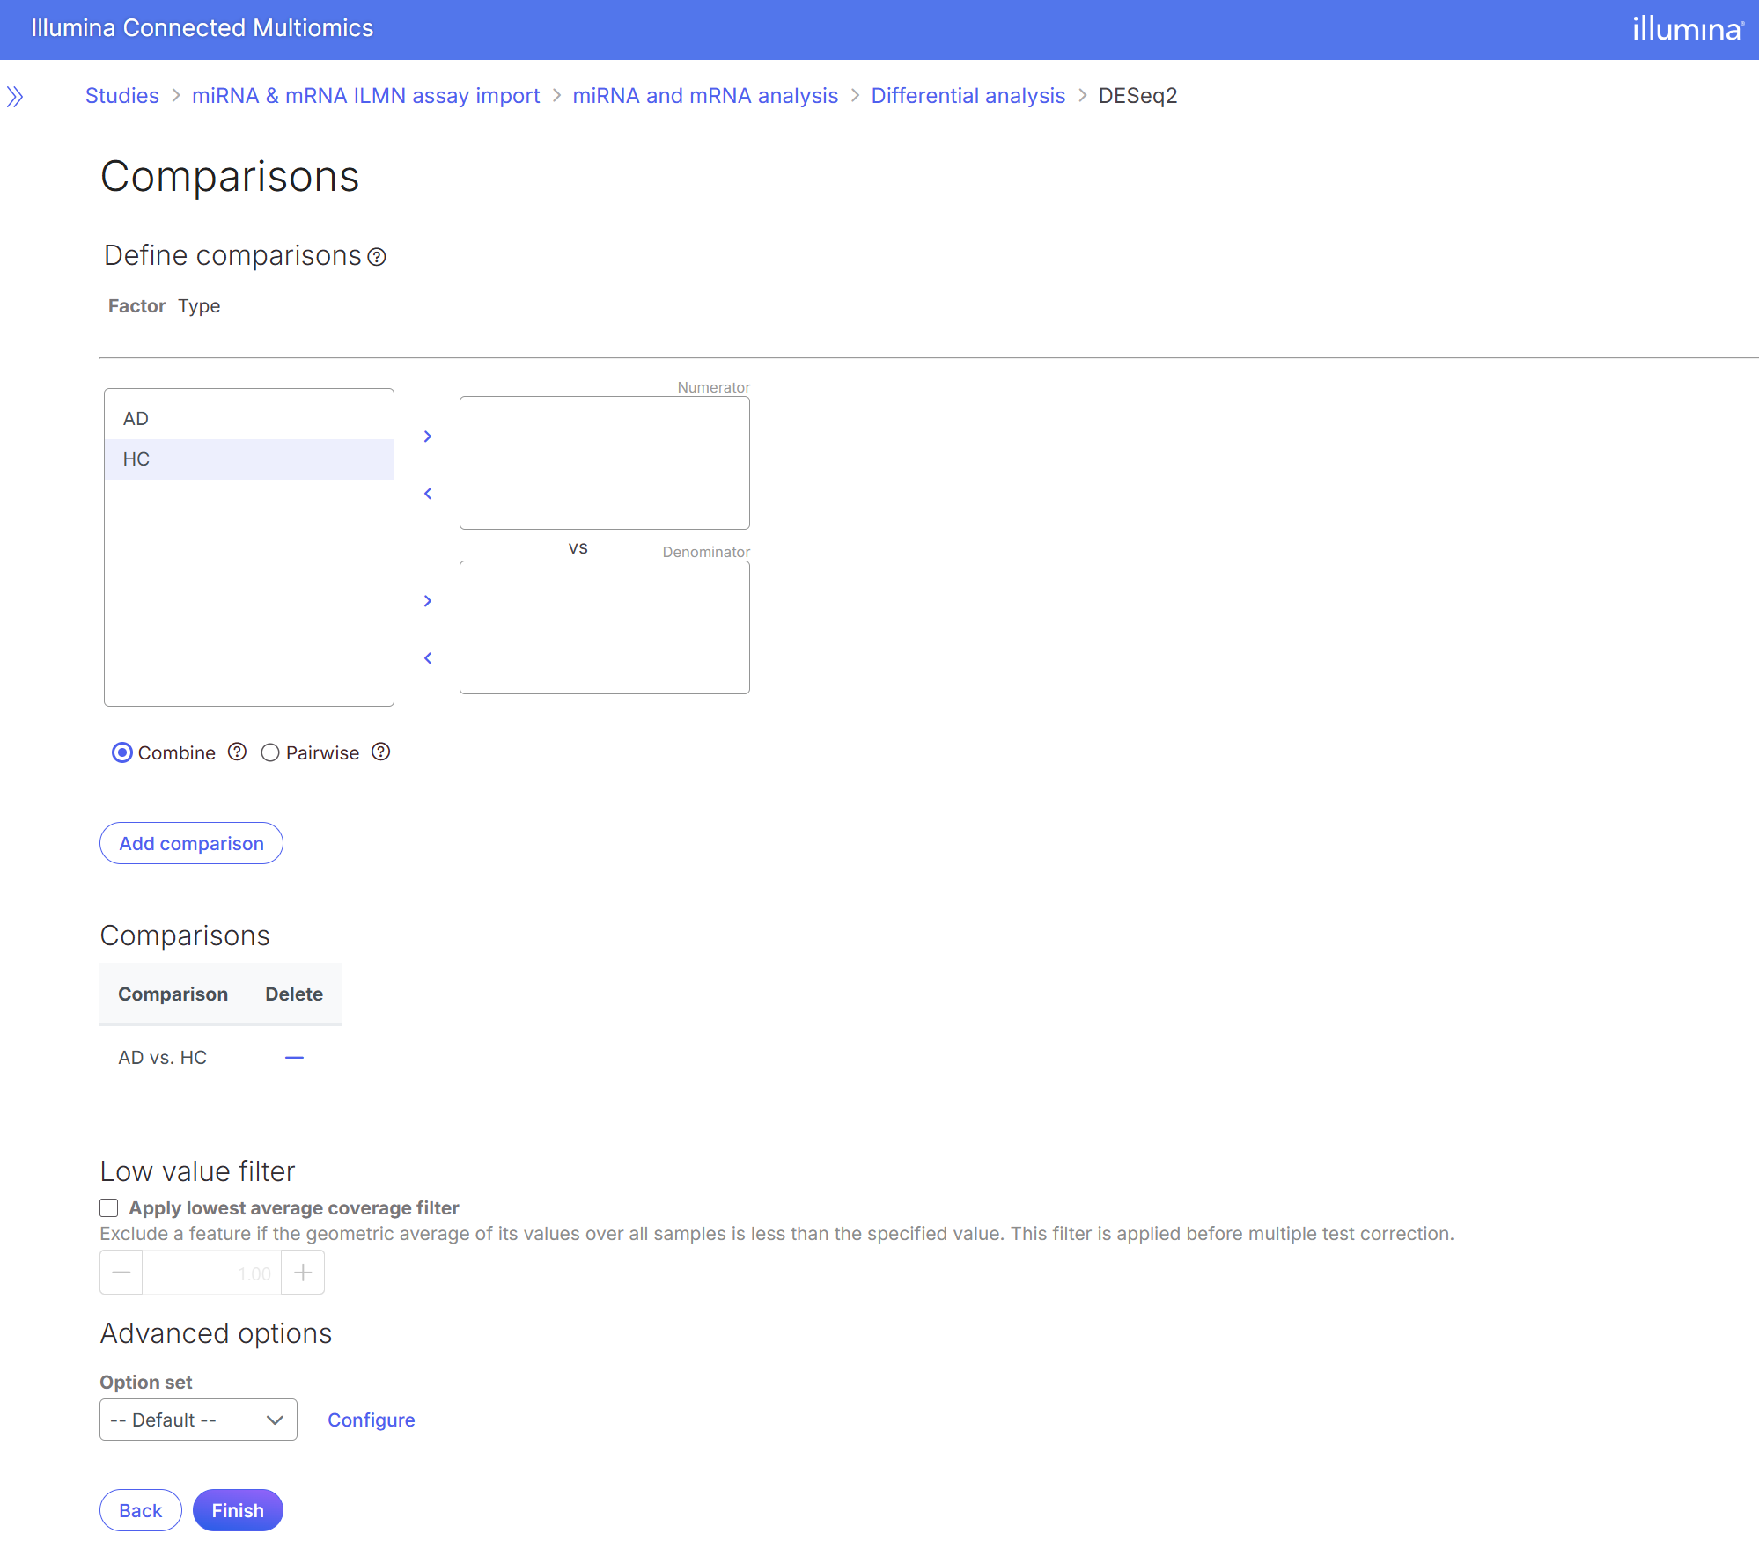Move selected group to Denominator box
This screenshot has height=1548, width=1759.
(428, 601)
